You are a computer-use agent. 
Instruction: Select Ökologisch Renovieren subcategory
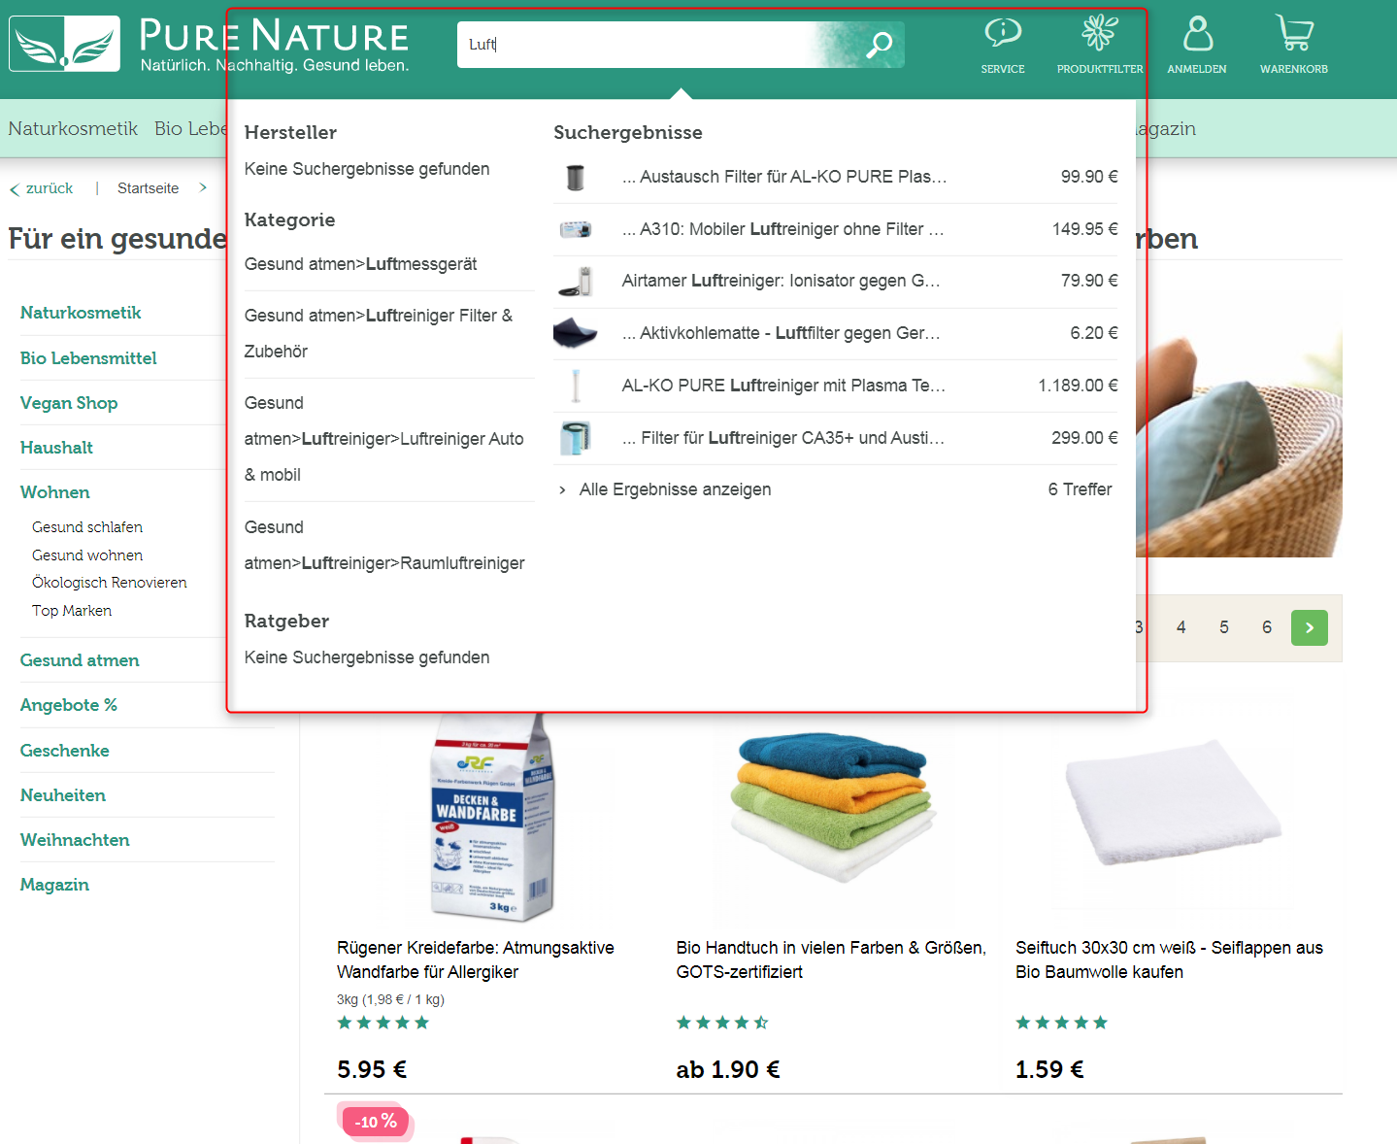(109, 583)
